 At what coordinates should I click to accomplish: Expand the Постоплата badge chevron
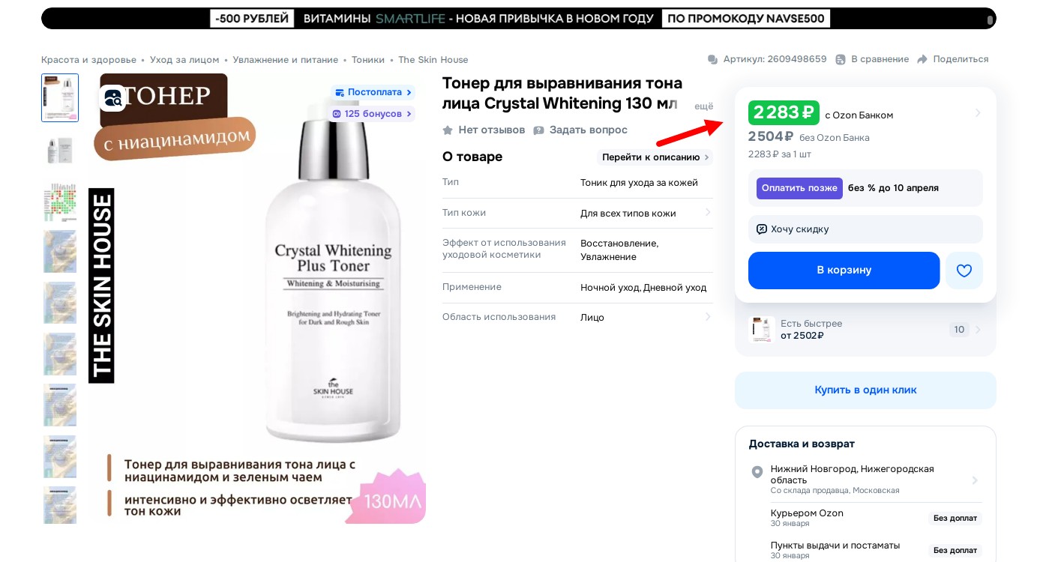[409, 92]
